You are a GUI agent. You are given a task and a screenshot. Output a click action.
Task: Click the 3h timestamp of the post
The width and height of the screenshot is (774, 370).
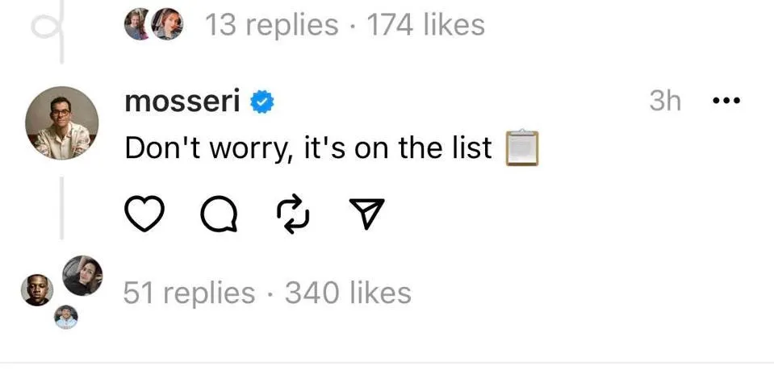(x=666, y=102)
